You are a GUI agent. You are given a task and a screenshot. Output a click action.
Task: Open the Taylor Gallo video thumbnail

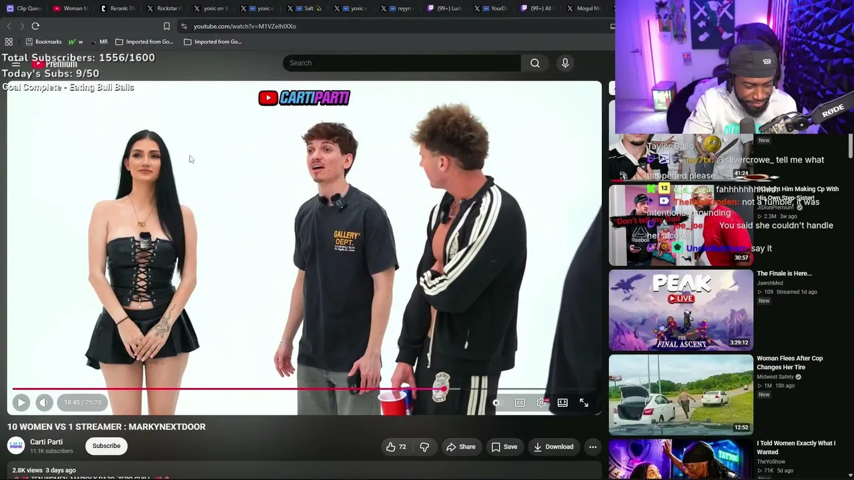[x=681, y=157]
